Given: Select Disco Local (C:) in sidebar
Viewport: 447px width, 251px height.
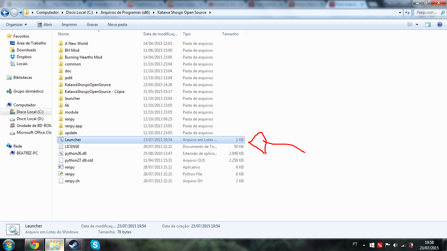Looking at the screenshot, I should click(30, 112).
